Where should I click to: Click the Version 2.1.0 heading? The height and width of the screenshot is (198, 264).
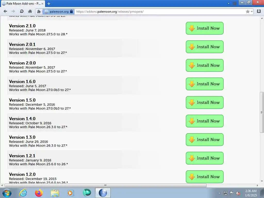click(x=22, y=26)
